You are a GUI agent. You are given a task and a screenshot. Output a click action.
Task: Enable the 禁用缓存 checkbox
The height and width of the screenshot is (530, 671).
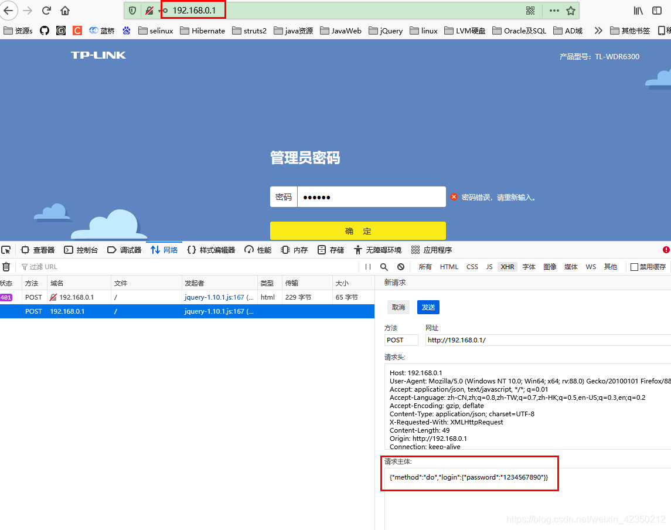point(634,267)
